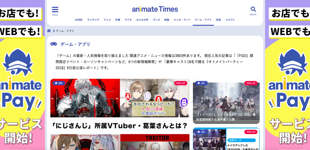Screen dimensions: 310x150
Task: Open the TRIGGER live cross thumbnail
Action: [x=209, y=139]
